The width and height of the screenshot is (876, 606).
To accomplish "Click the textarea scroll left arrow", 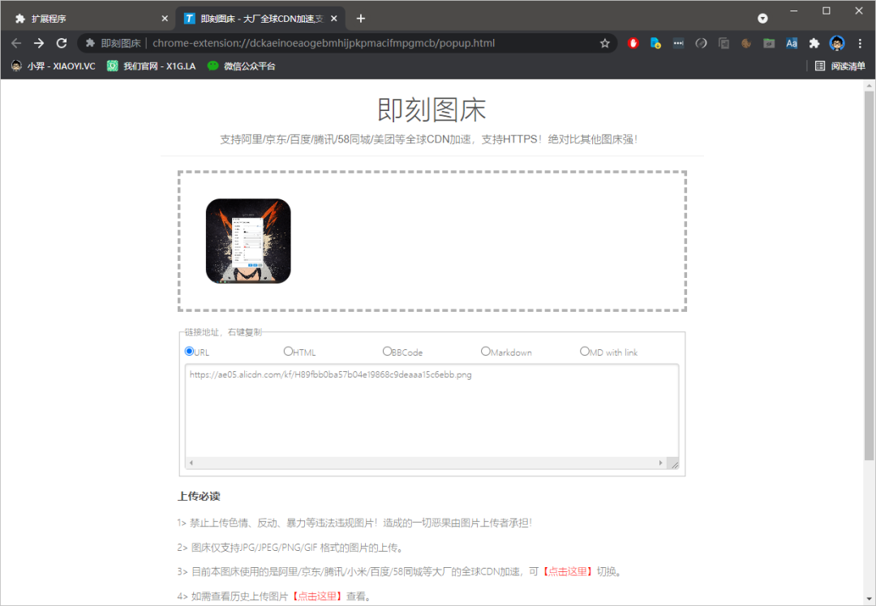I will (x=191, y=463).
